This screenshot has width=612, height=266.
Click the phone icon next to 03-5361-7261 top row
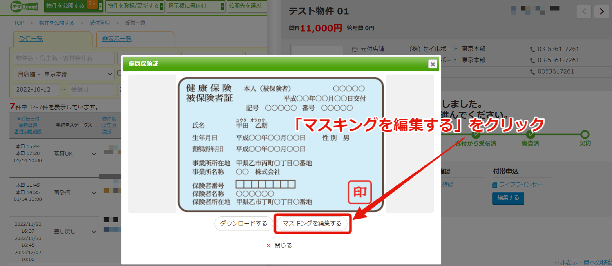[532, 49]
